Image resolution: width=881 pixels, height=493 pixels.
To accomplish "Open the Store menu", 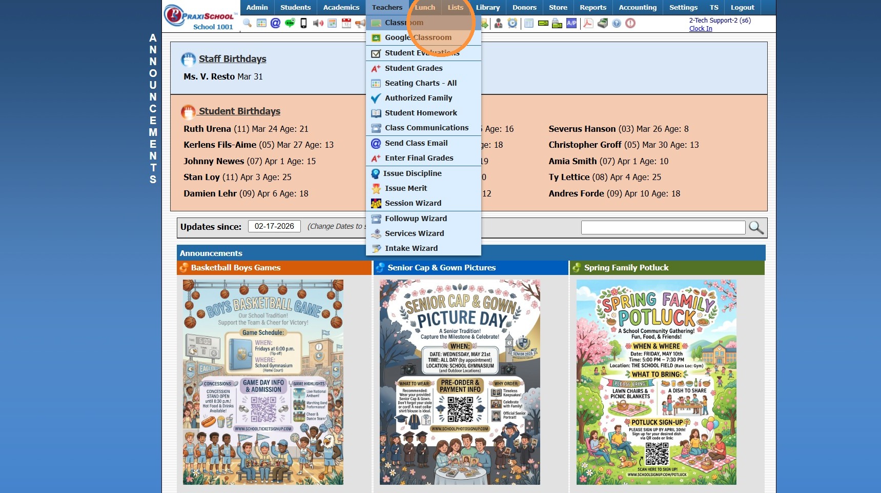I will (558, 7).
